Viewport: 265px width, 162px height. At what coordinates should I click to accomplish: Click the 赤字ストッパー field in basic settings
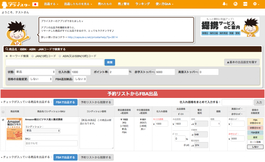165,72
